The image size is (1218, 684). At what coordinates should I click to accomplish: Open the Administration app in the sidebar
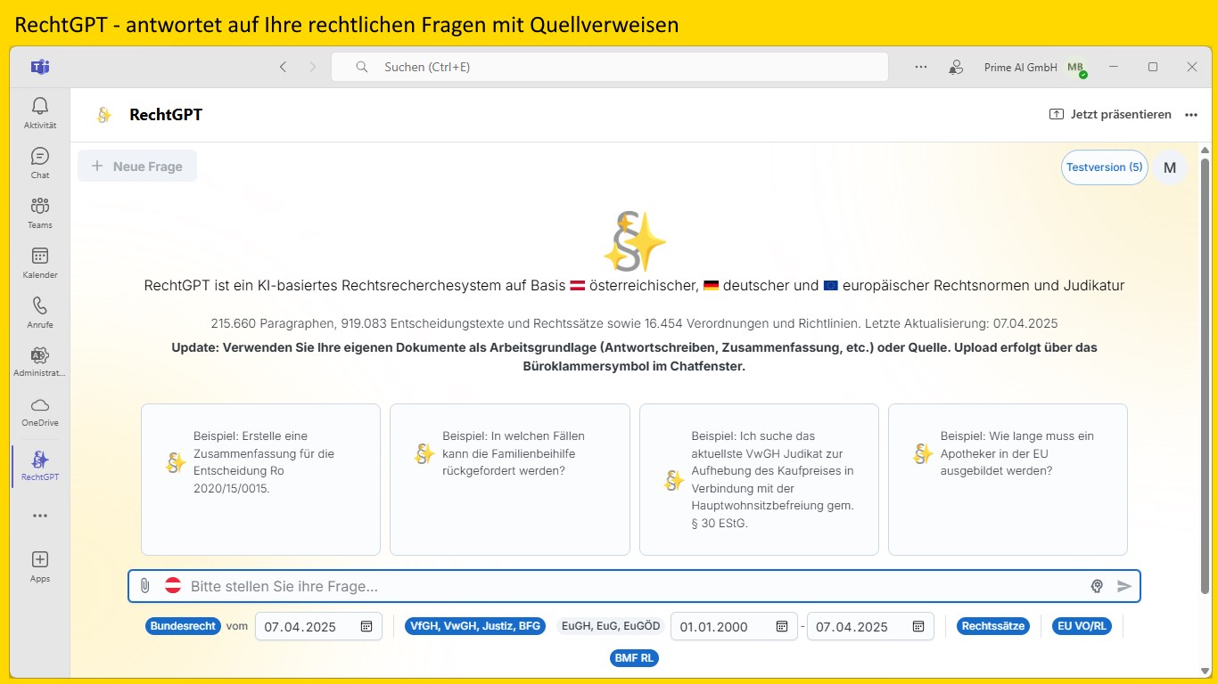(40, 362)
